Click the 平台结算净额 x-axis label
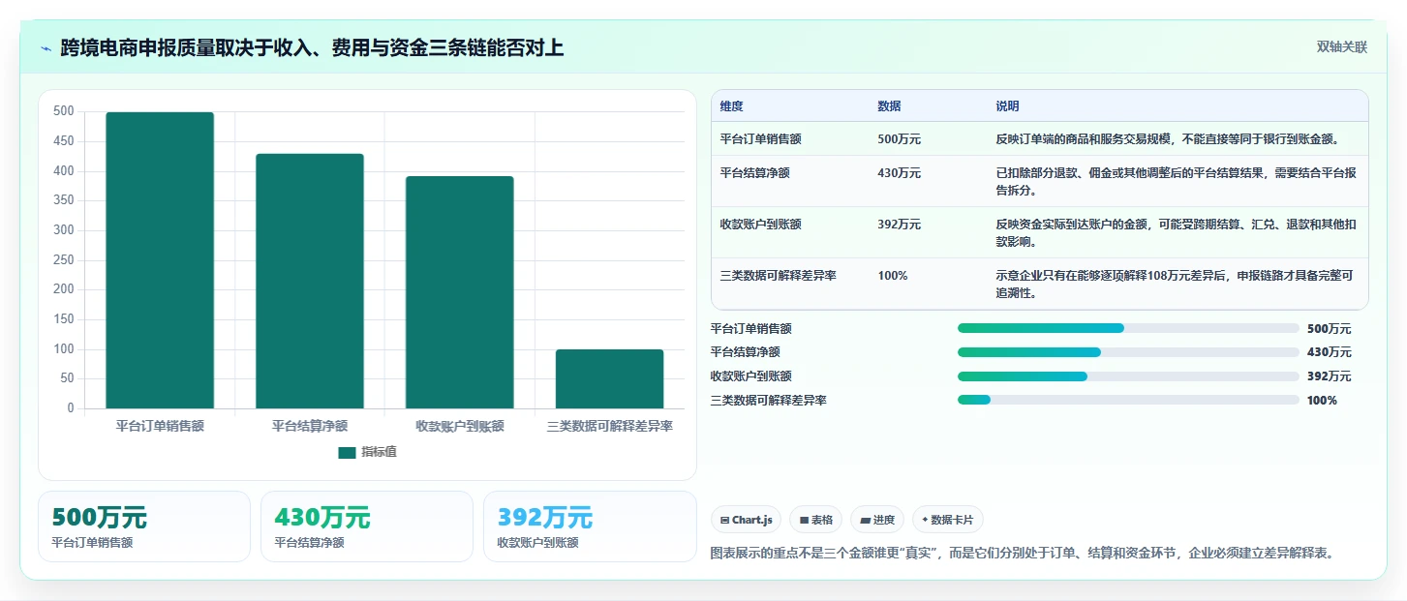The width and height of the screenshot is (1407, 601). (310, 426)
